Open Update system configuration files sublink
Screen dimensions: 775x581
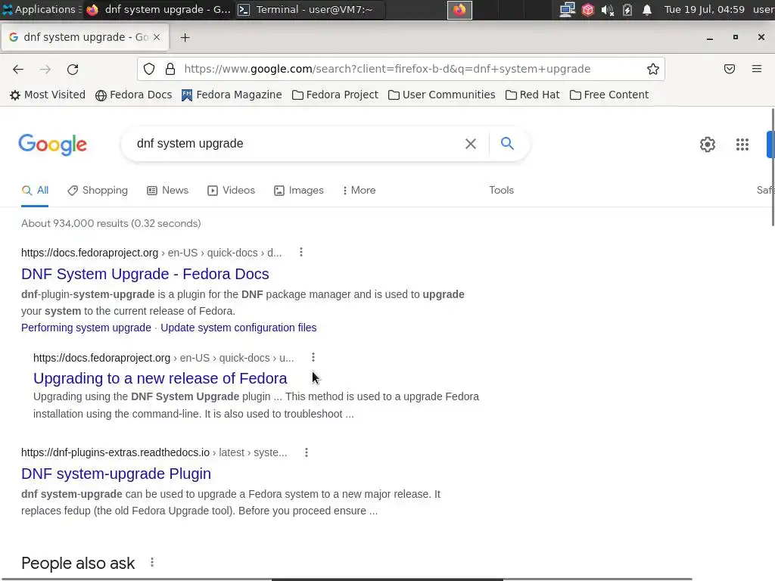pos(238,328)
